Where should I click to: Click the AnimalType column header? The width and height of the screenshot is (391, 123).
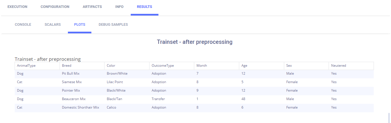[26, 66]
